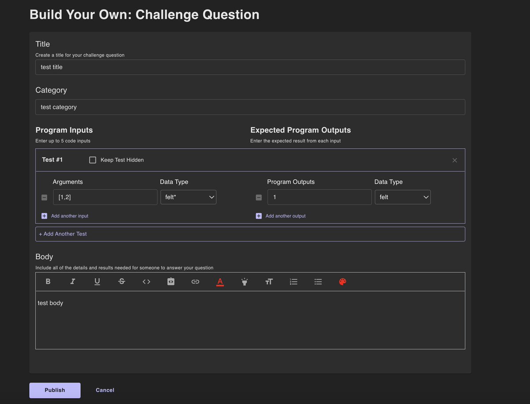Click the Program Outputs field containing 1

pyautogui.click(x=319, y=197)
